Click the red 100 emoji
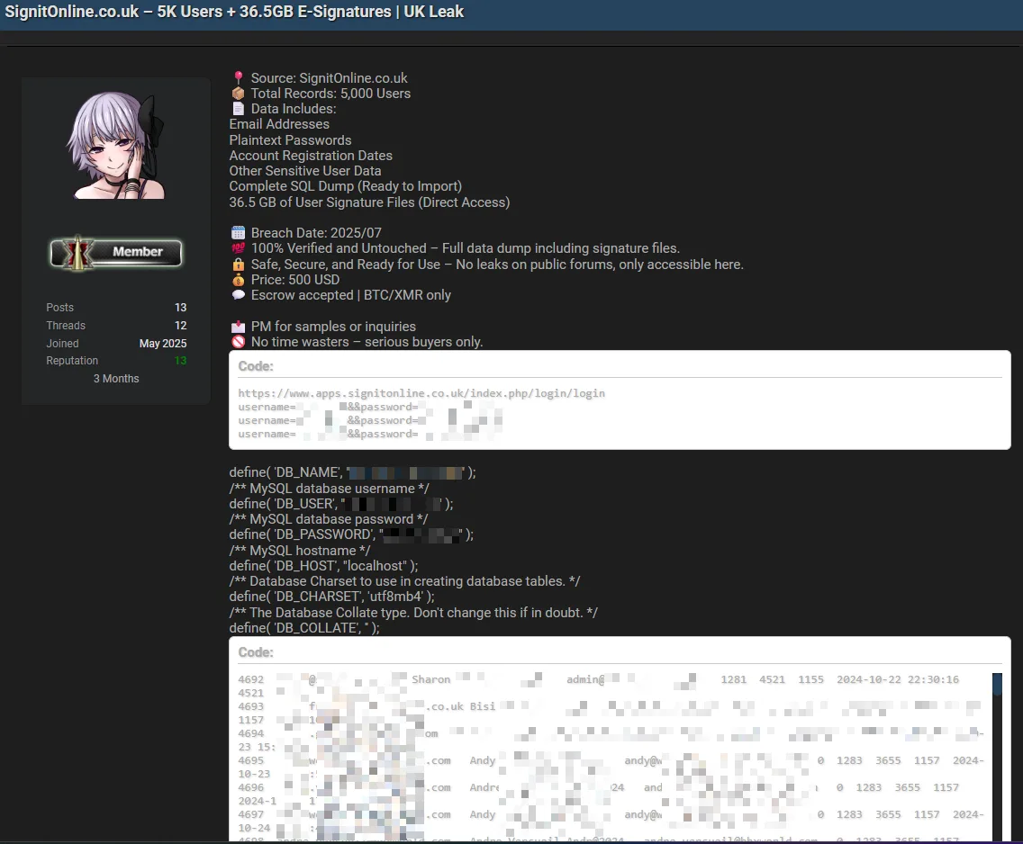The width and height of the screenshot is (1023, 844). coord(238,248)
